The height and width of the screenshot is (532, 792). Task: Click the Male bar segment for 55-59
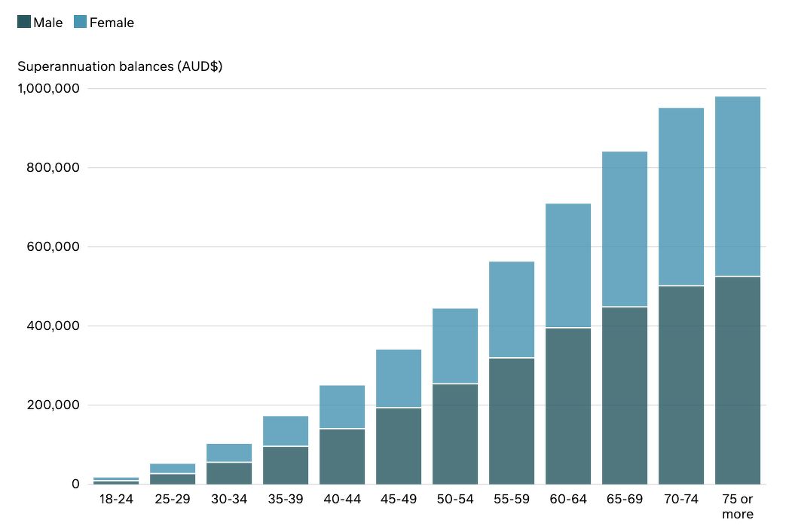(512, 421)
